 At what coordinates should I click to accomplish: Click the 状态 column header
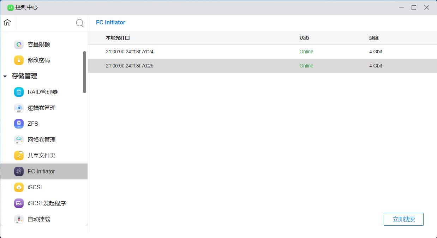304,38
